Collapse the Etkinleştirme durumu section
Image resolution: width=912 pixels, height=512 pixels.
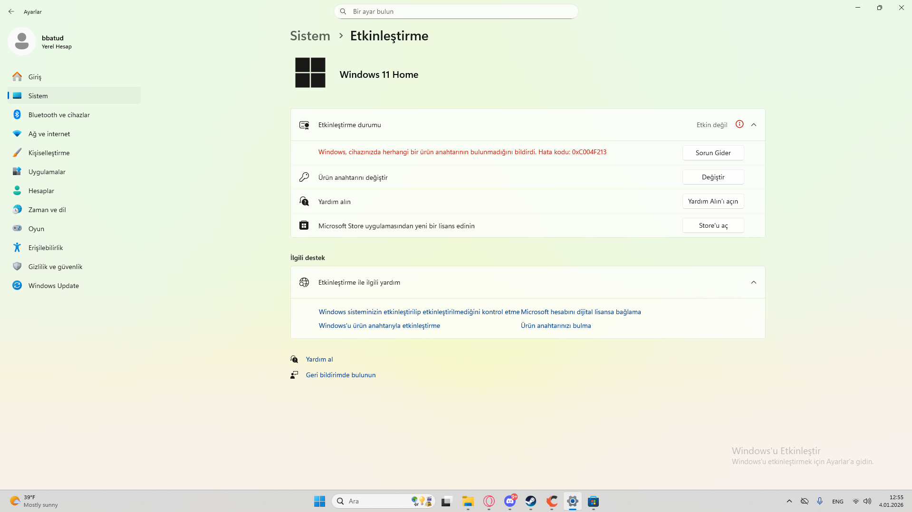[x=754, y=125]
